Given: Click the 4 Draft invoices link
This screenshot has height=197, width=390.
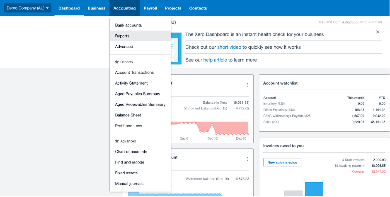Looking at the screenshot, I should pyautogui.click(x=353, y=160).
